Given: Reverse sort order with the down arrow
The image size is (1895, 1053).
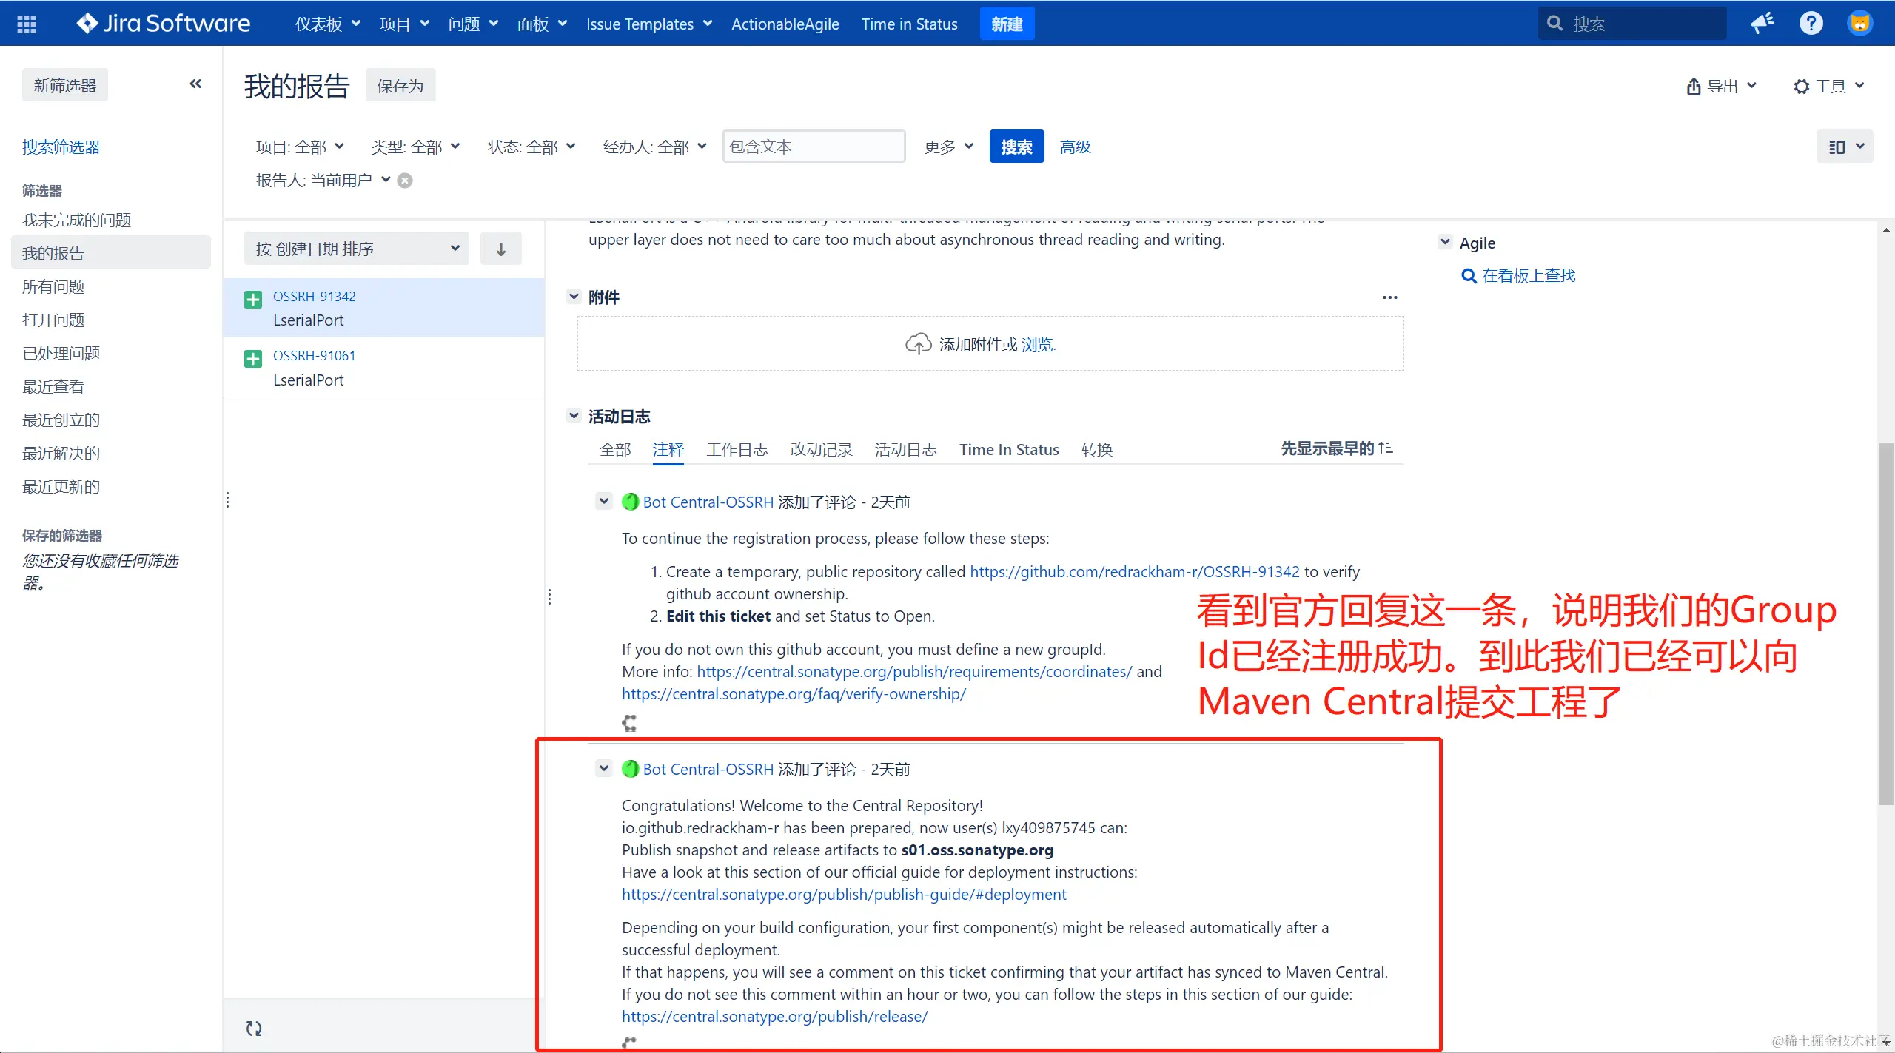Looking at the screenshot, I should pos(501,249).
